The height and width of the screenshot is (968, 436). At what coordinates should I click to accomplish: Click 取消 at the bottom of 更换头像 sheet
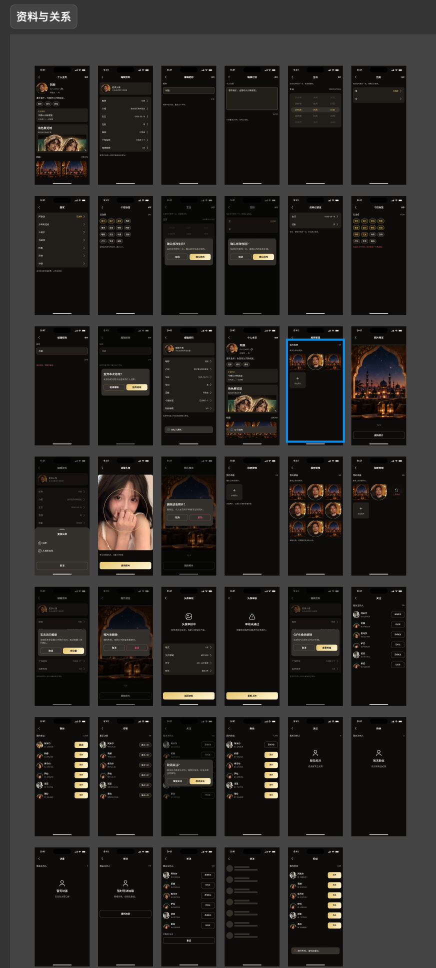[x=62, y=565]
